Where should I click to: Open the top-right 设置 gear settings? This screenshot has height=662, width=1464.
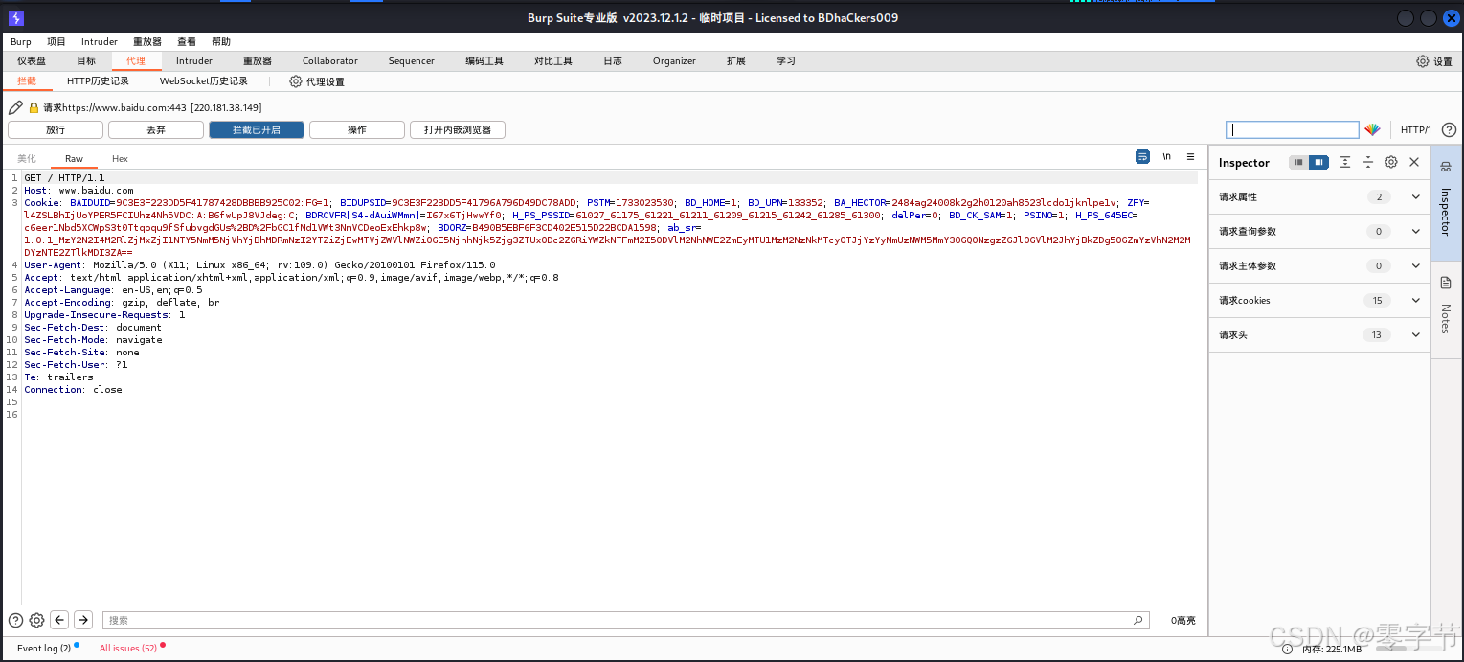pos(1434,61)
